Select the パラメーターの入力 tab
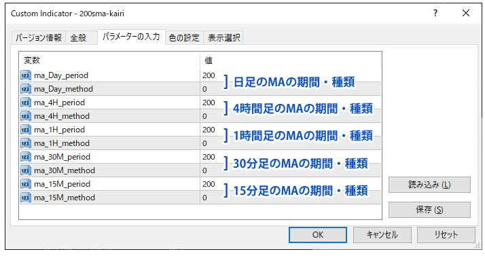Screen dimensions: 485x256 tap(131, 37)
